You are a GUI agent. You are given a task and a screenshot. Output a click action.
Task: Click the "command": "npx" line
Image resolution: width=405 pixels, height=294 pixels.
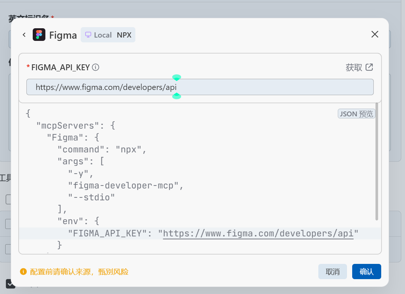[102, 149]
